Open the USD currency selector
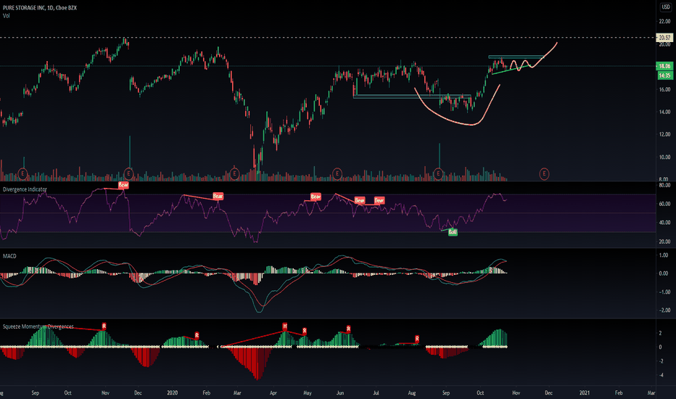676x399 pixels. point(666,7)
